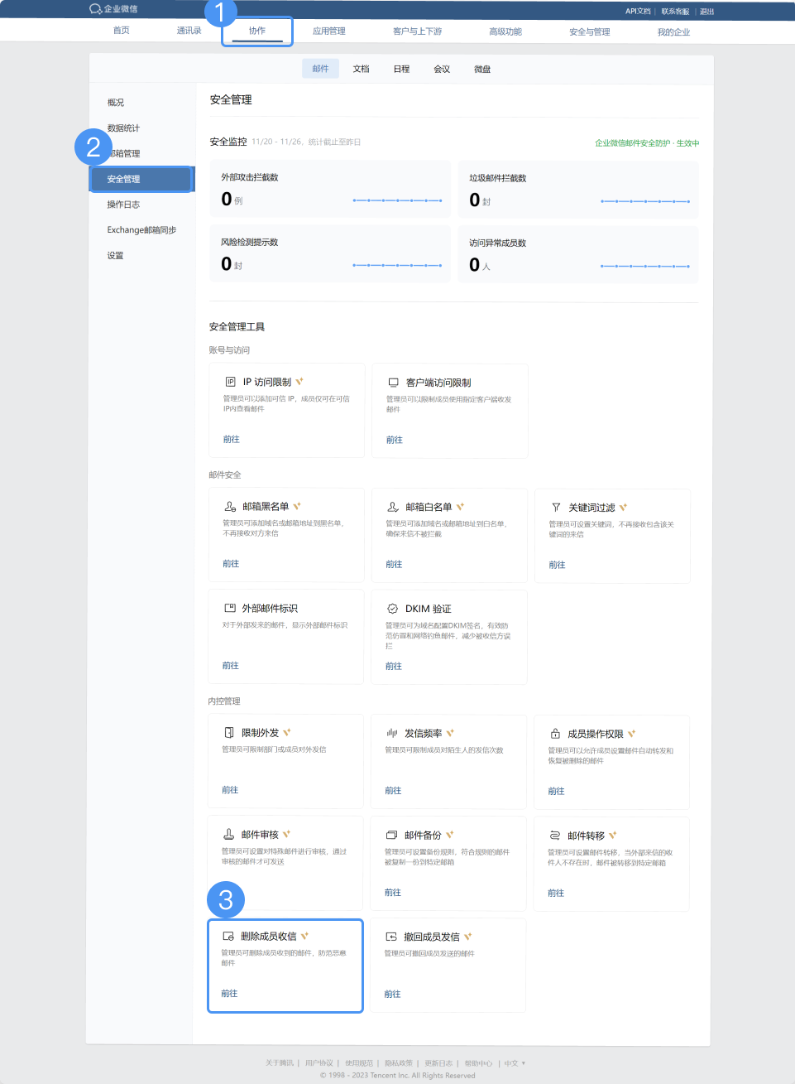Click the IP 访问限制 card icon
Screen dimensions: 795x1084
coord(231,382)
